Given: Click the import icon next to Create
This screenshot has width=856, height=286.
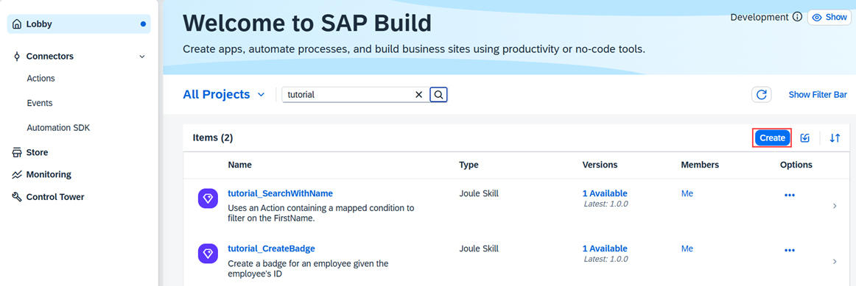Looking at the screenshot, I should [x=804, y=138].
